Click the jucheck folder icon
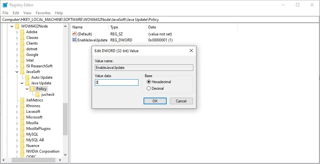Image resolution: width=320 pixels, height=164 pixels. tap(37, 94)
